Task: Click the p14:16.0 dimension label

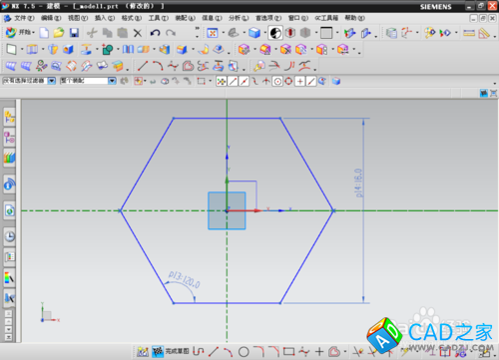Action: pyautogui.click(x=358, y=182)
